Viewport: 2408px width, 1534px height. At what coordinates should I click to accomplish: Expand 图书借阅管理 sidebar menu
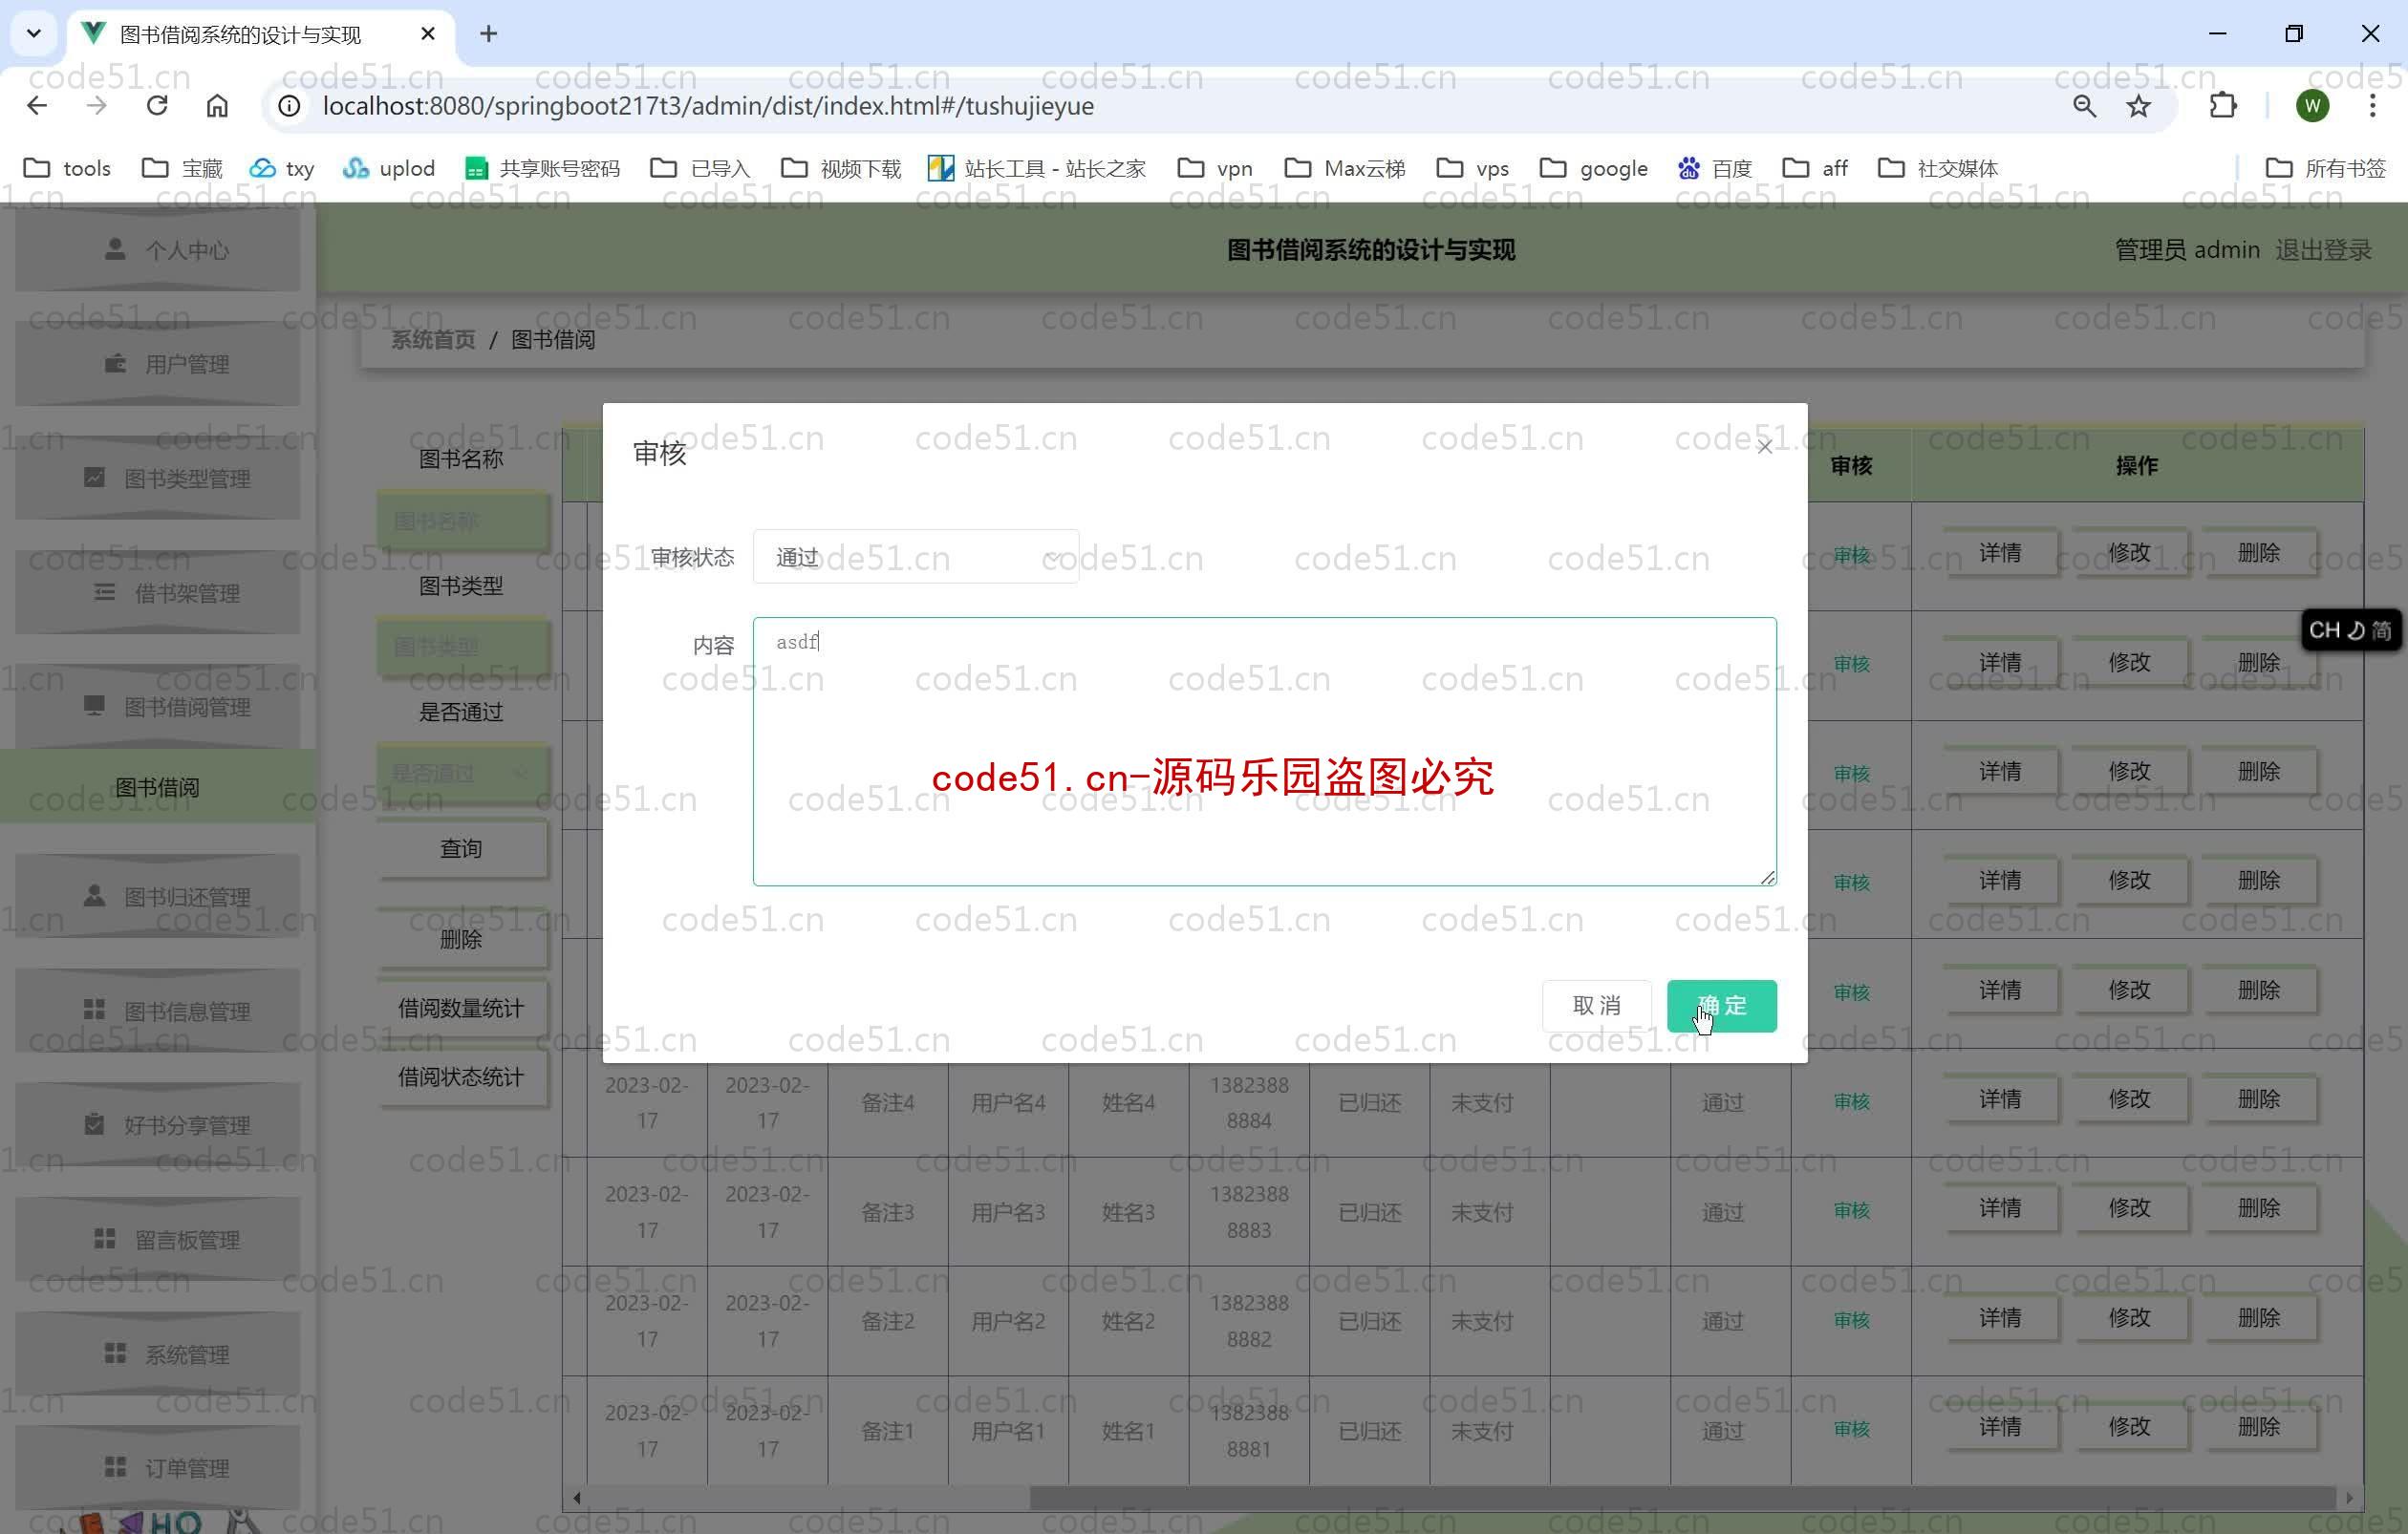click(x=157, y=708)
